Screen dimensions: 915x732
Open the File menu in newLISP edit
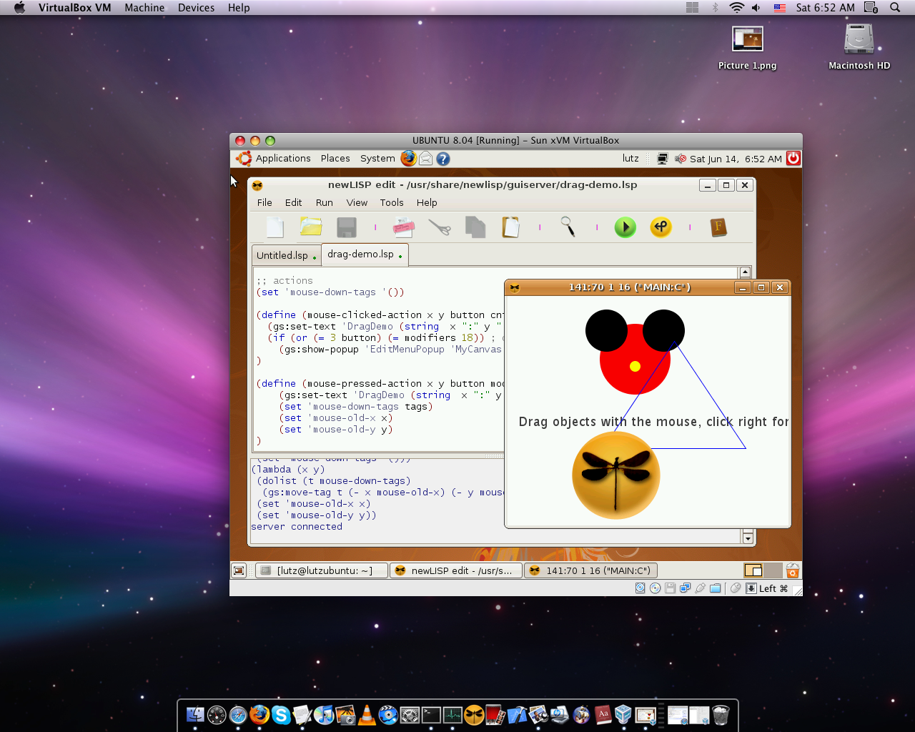point(264,202)
